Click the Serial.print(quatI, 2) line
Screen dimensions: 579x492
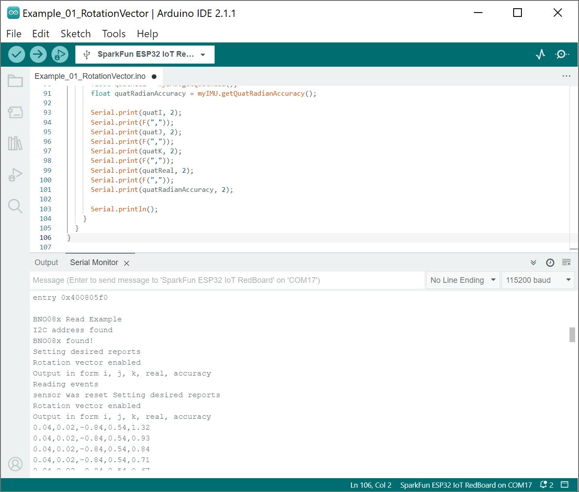tap(136, 113)
